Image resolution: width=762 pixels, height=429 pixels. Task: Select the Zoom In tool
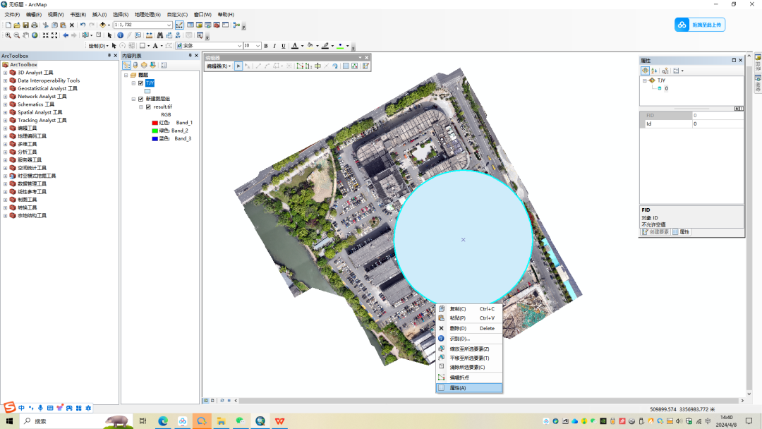(x=8, y=35)
